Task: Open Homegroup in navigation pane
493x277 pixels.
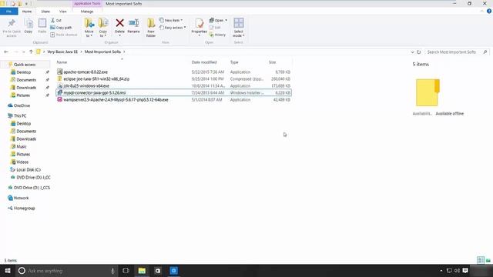Action: (24, 209)
